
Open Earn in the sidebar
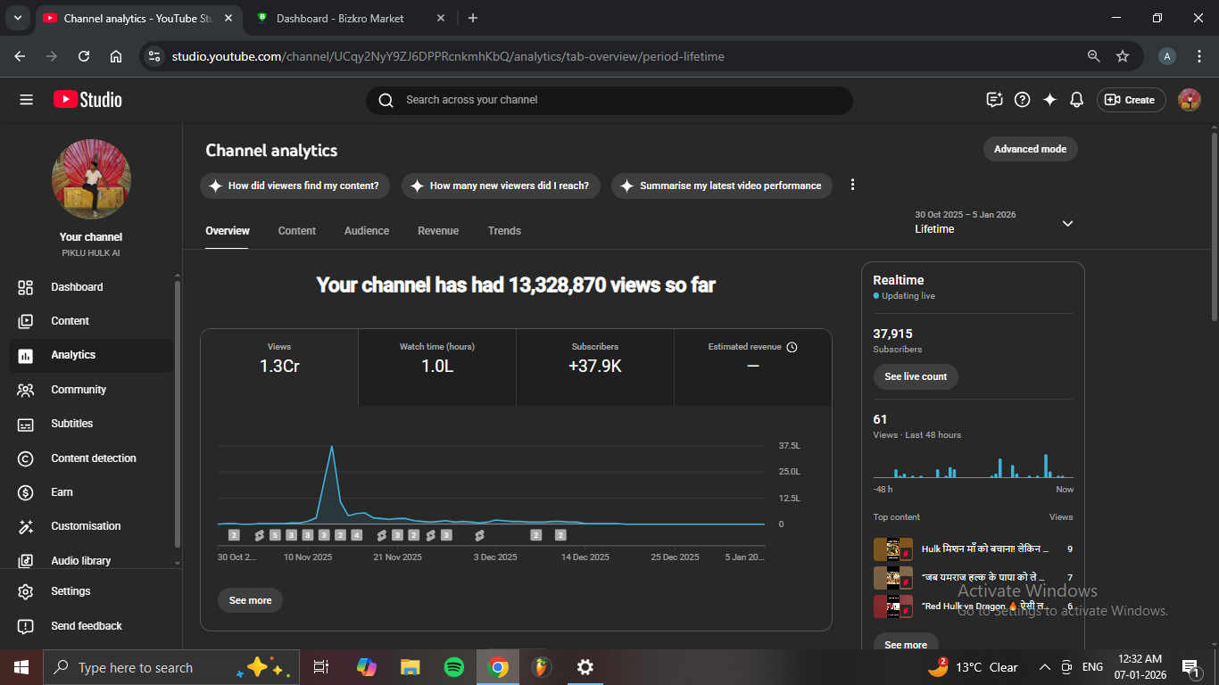pyautogui.click(x=62, y=492)
